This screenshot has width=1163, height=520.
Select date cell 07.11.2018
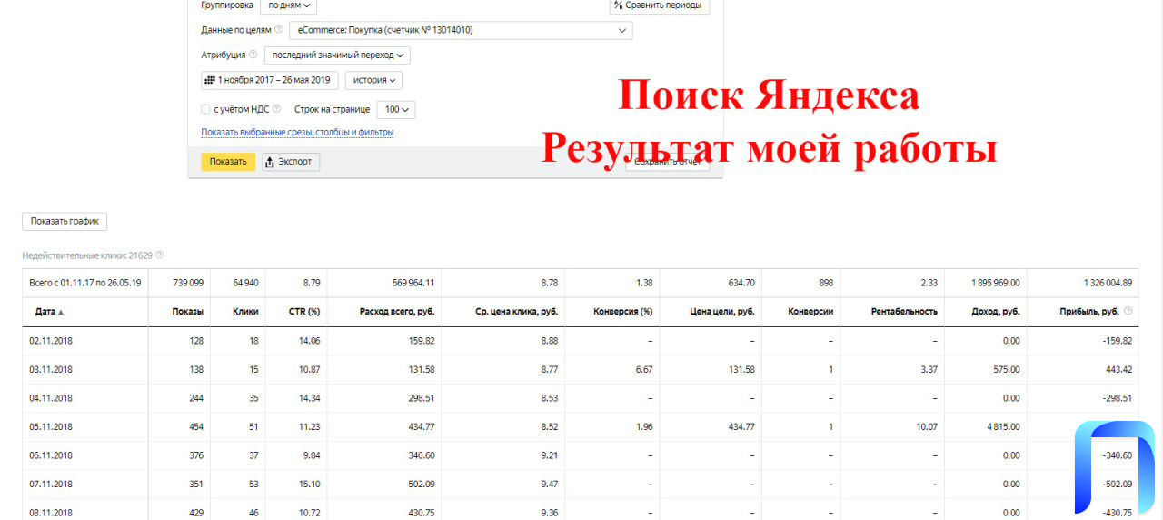(51, 484)
